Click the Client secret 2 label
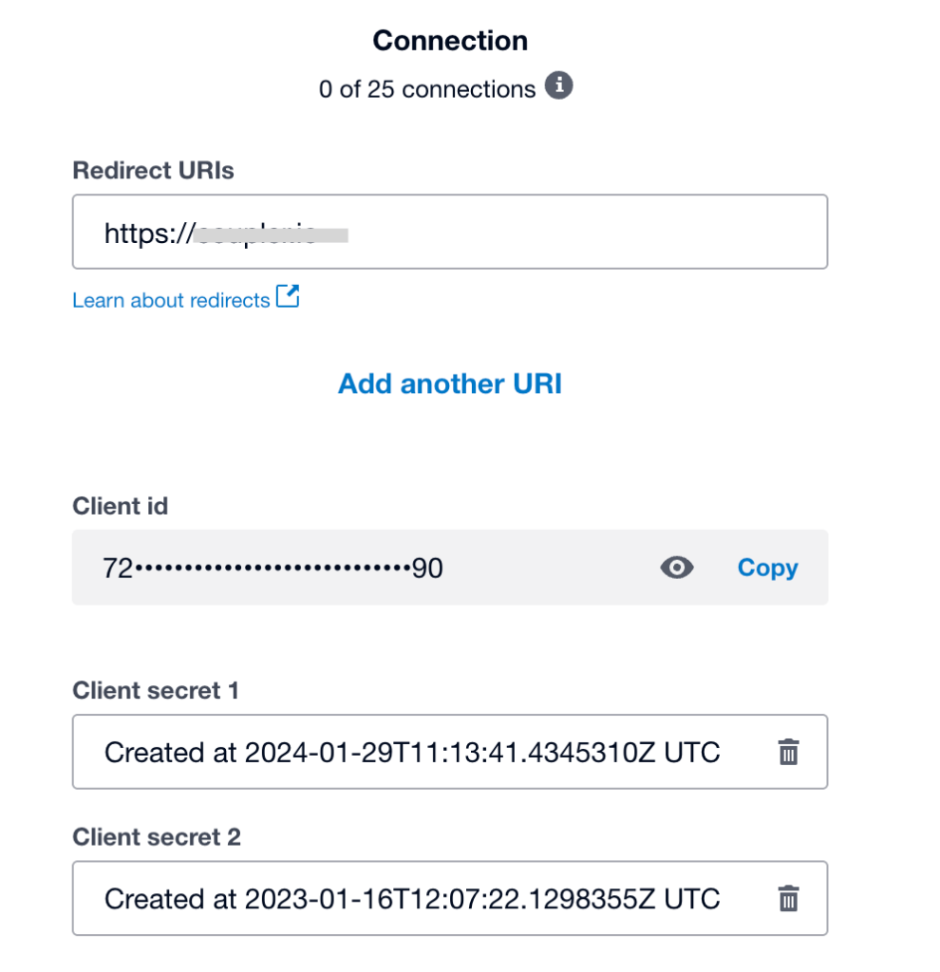The height and width of the screenshot is (972, 940). coord(157,836)
